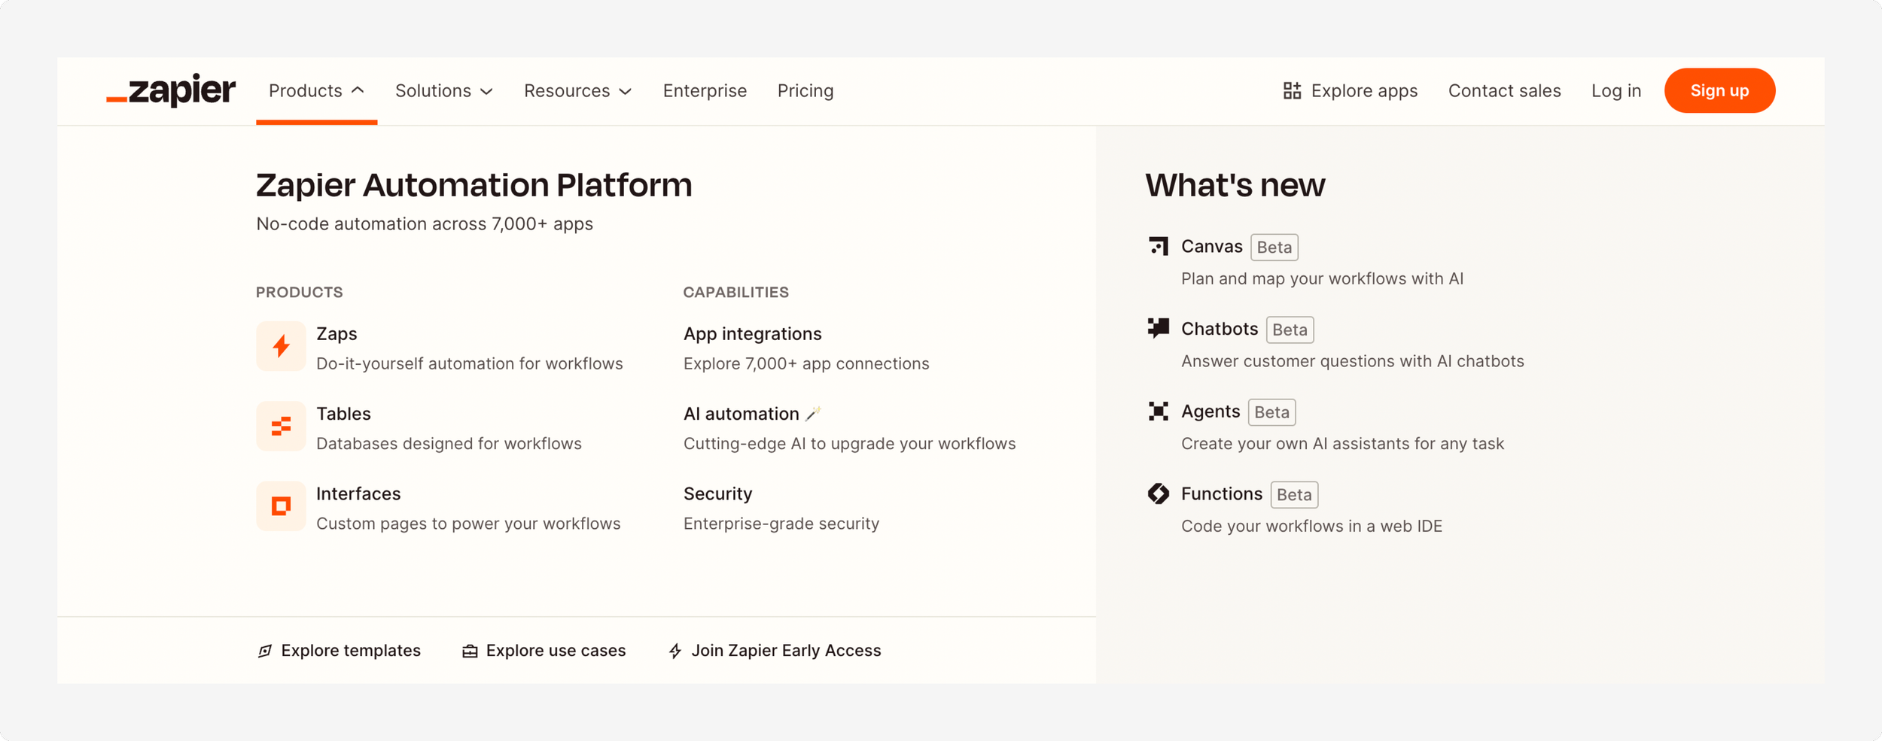Open the Enterprise nav item
The width and height of the screenshot is (1882, 741).
(x=705, y=91)
